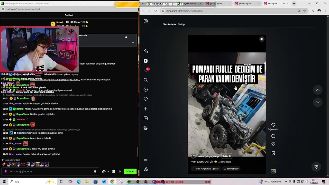Viewport: 329px width, 185px height.
Task: Select the first follower-only emote
Action: (4, 164)
